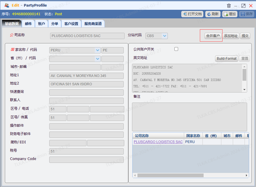Click the PERU cell in address grid
Screen dimensions: 256x187
193,142
